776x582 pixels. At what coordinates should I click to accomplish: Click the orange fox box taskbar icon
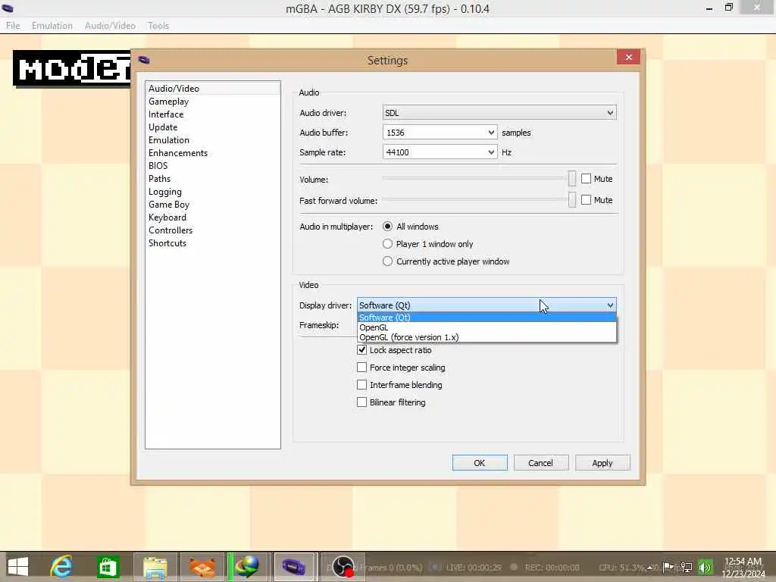pyautogui.click(x=202, y=567)
